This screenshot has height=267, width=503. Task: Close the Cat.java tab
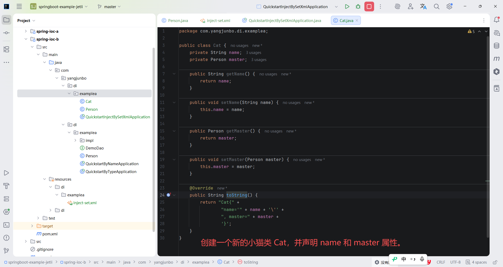tap(357, 20)
